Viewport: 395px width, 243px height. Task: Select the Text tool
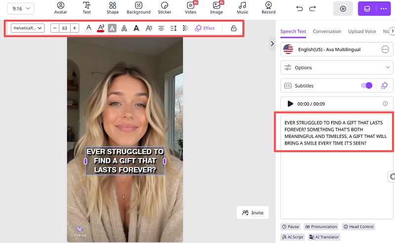86,8
